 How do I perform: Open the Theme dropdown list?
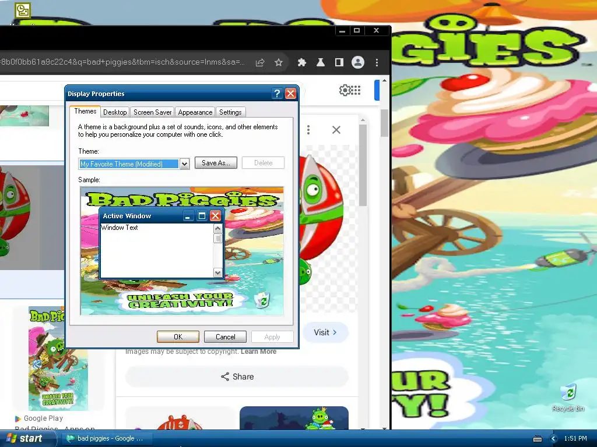(x=184, y=164)
